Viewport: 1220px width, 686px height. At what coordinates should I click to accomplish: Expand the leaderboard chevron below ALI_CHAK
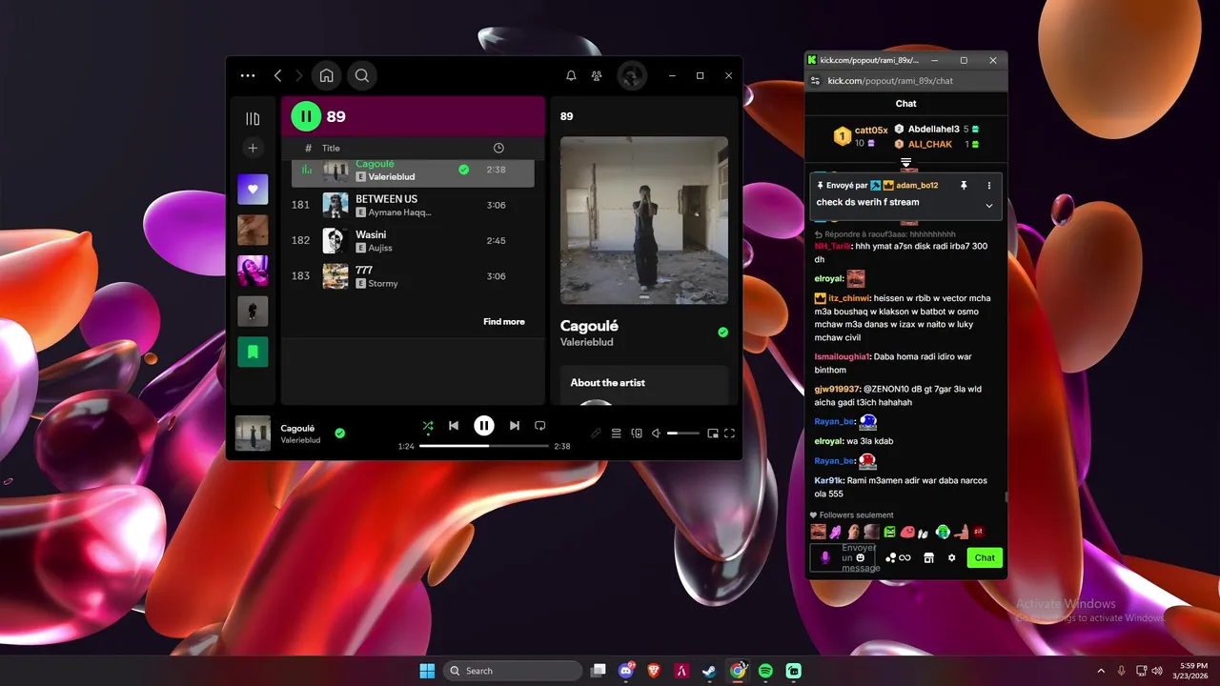tap(906, 163)
